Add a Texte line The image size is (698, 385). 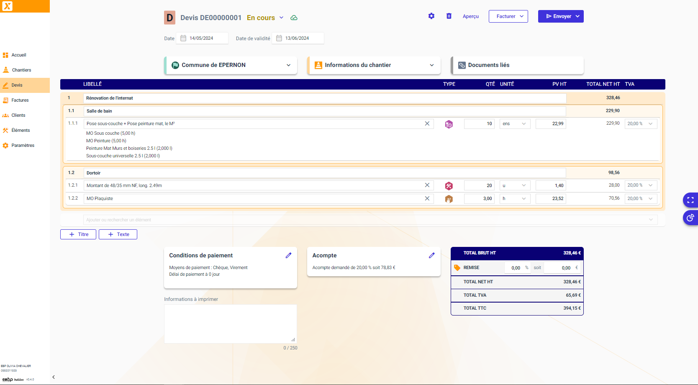(118, 234)
